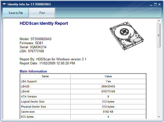Click the Cache size row name

click(28, 112)
